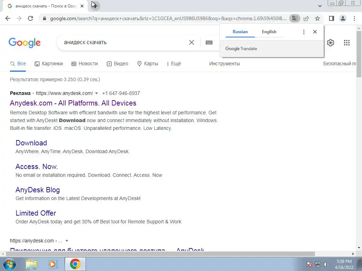Click Безопасный поиск label
Image resolution: width=362 pixels, height=271 pixels.
click(x=340, y=64)
